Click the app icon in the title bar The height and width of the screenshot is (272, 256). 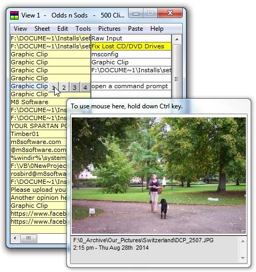pos(14,15)
